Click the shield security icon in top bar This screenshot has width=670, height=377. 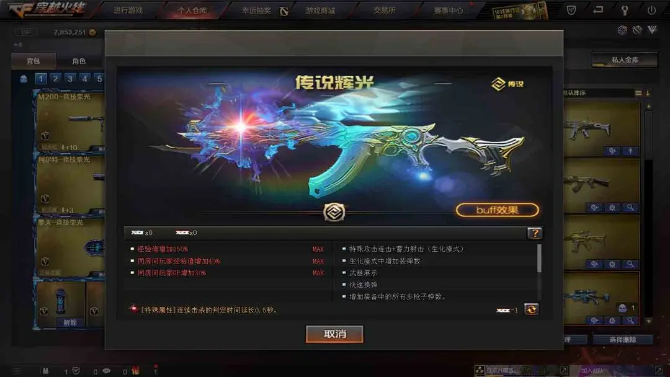click(571, 11)
